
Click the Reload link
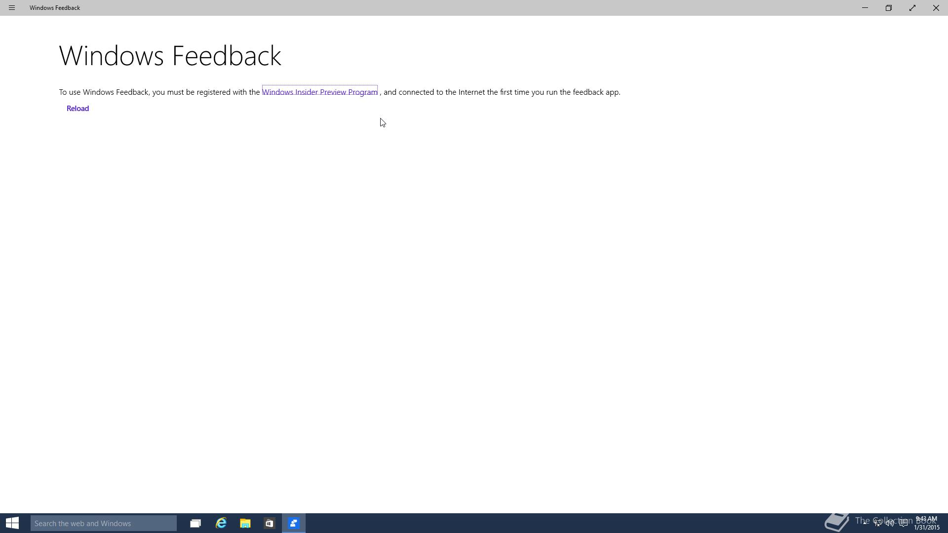[x=78, y=109]
